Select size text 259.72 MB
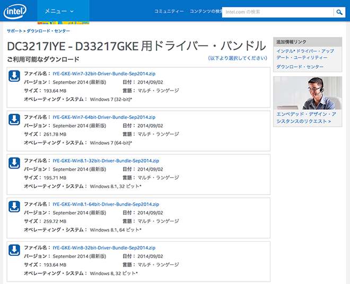Screen dimensions: 350x284 click(55, 221)
